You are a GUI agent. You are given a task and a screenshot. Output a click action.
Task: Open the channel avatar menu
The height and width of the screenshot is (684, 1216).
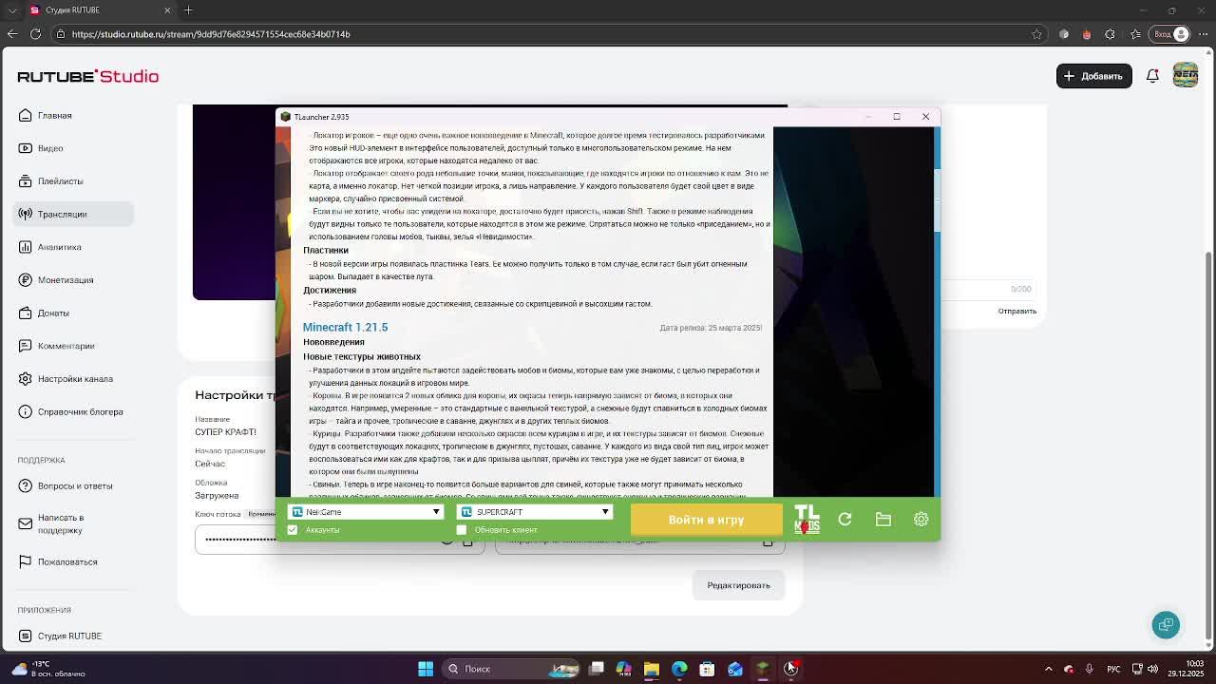[x=1185, y=75]
